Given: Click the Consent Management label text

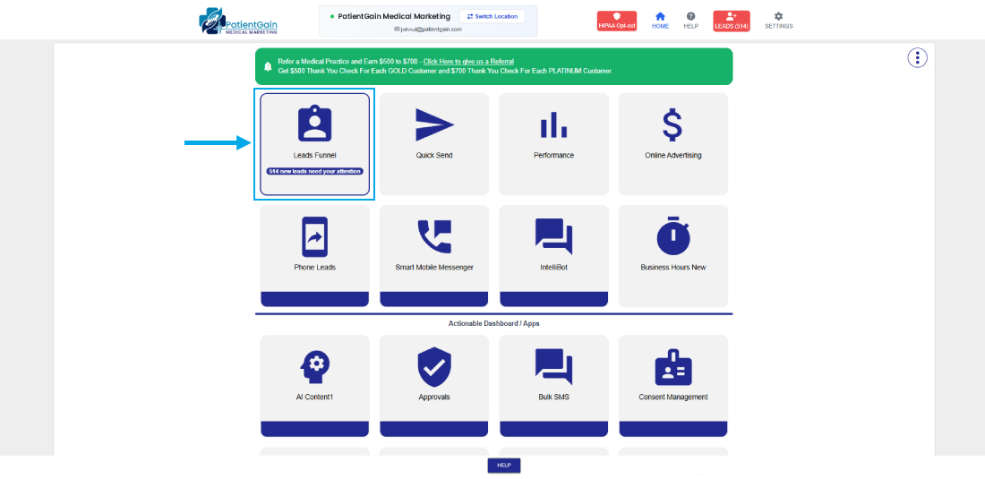Looking at the screenshot, I should coord(673,397).
